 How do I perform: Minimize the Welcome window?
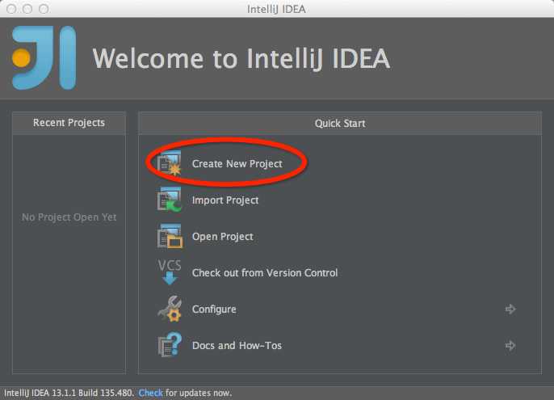27,9
